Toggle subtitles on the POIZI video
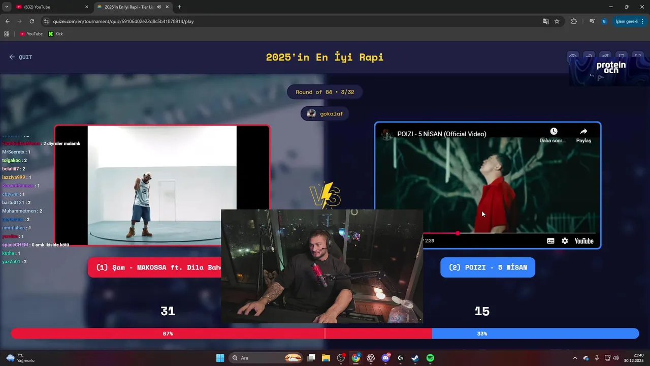Screen dimensions: 650x366 pyautogui.click(x=550, y=241)
